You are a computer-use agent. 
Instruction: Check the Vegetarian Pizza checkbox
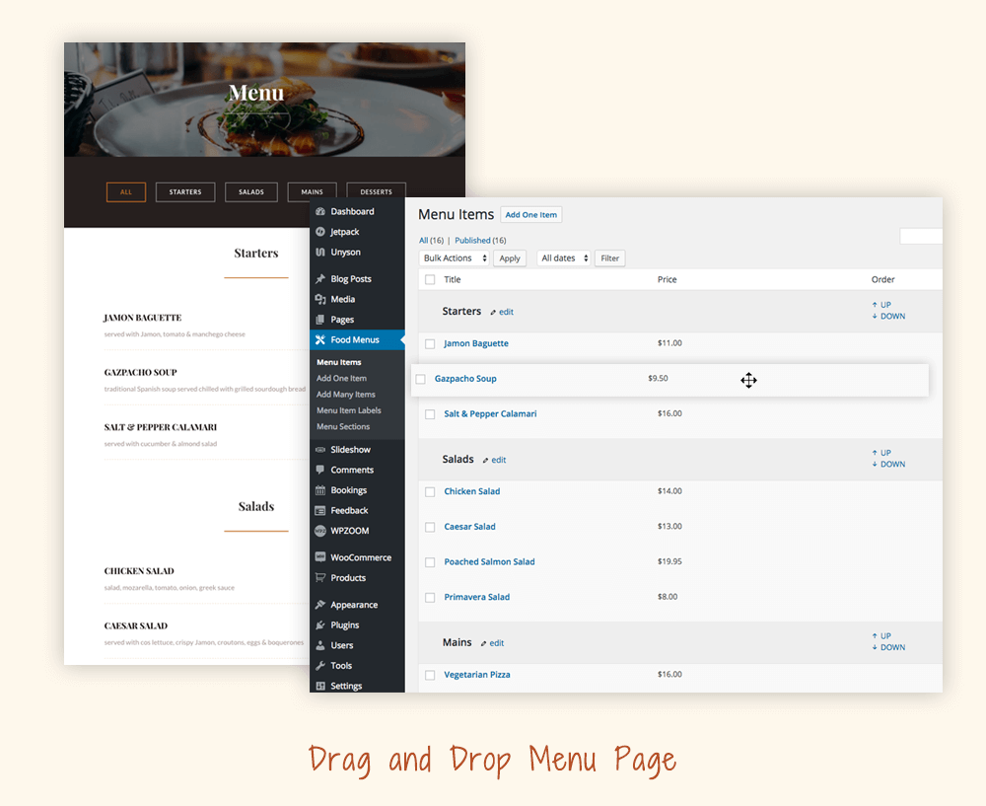tap(430, 675)
